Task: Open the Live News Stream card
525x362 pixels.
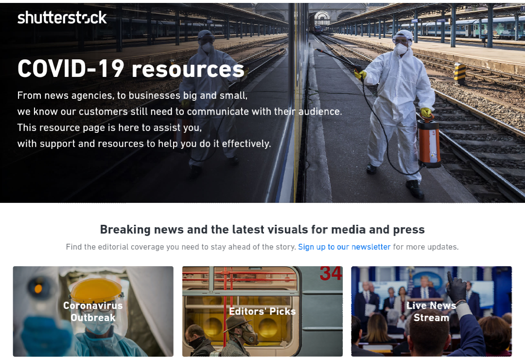Action: pos(431,311)
